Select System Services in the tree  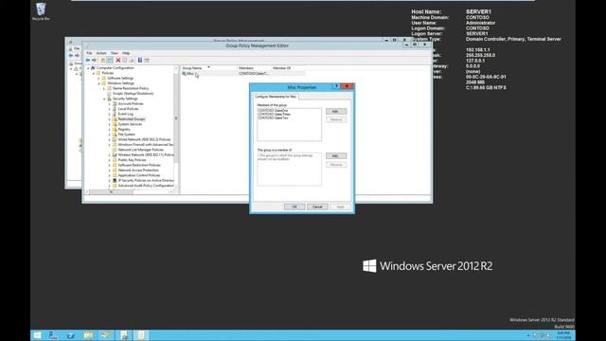coord(130,124)
